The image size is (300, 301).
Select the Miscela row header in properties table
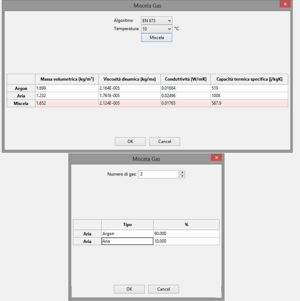coord(21,103)
